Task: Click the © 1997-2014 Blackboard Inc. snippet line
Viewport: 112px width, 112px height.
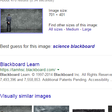Action: [x=56, y=75]
